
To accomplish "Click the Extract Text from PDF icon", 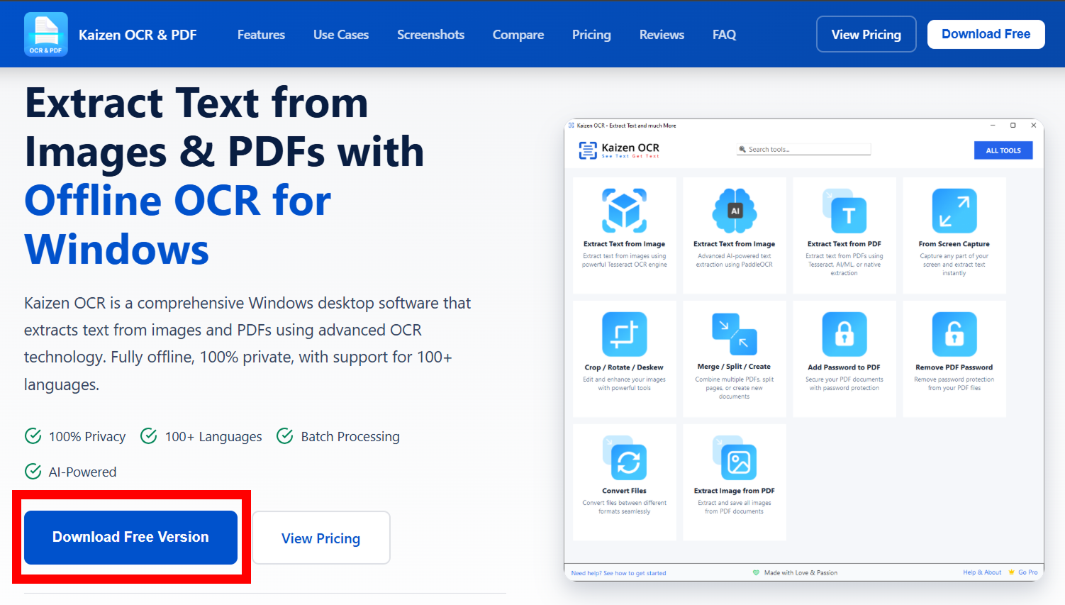I will (844, 211).
